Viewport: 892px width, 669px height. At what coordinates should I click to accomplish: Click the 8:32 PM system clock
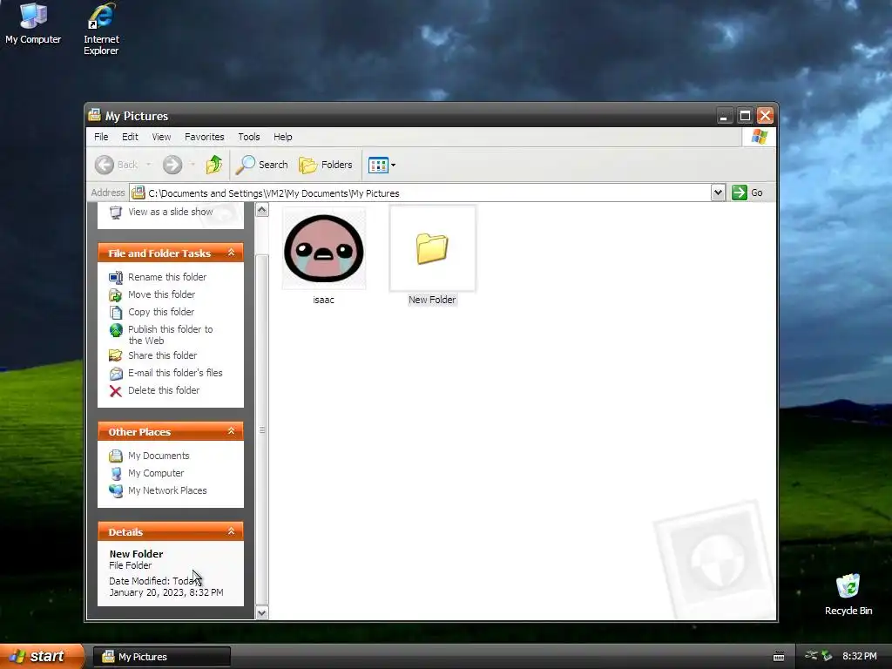[x=860, y=657]
